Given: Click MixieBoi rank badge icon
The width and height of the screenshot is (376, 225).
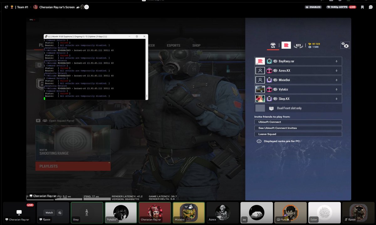Looking at the screenshot, I should 269,80.
